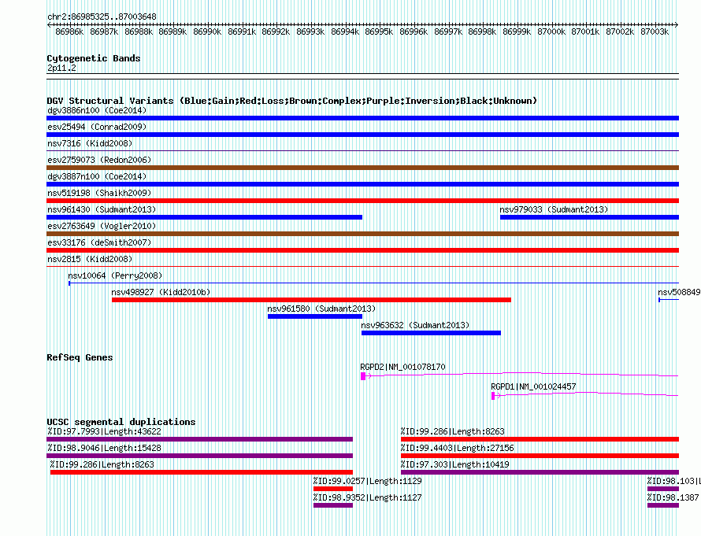
Task: Click the red bar under esv33176 (deSmith2007)
Action: [x=362, y=250]
